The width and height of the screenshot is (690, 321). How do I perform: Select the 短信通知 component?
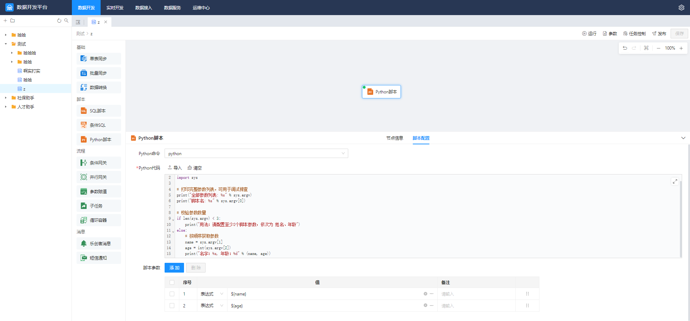[98, 258]
